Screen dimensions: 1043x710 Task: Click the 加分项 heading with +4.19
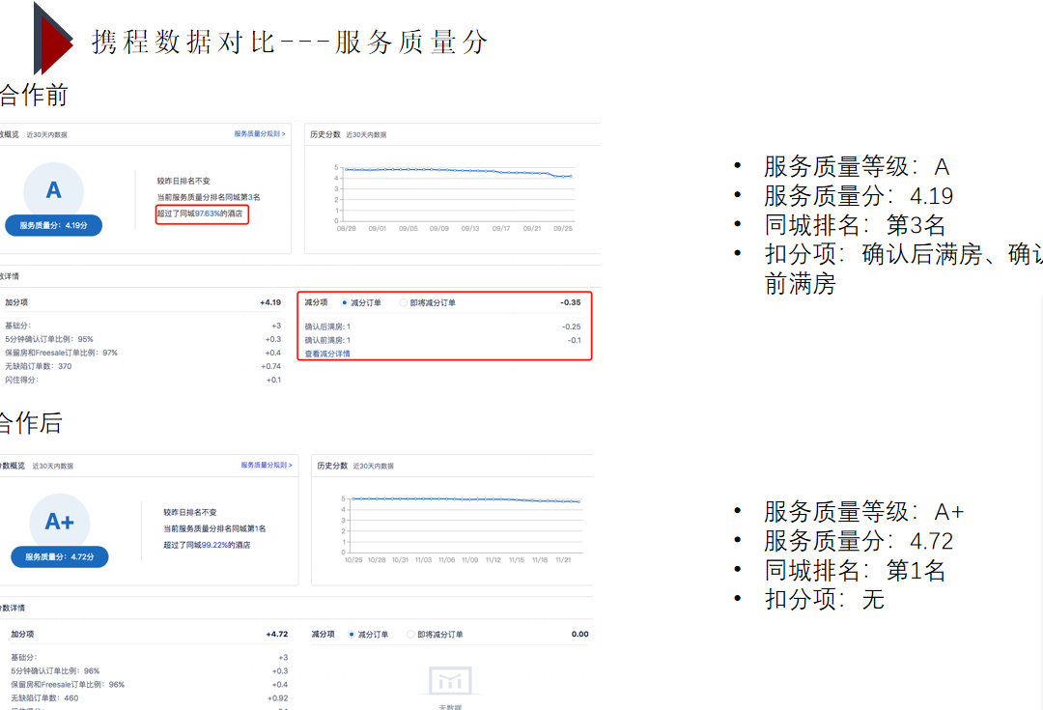pyautogui.click(x=16, y=302)
